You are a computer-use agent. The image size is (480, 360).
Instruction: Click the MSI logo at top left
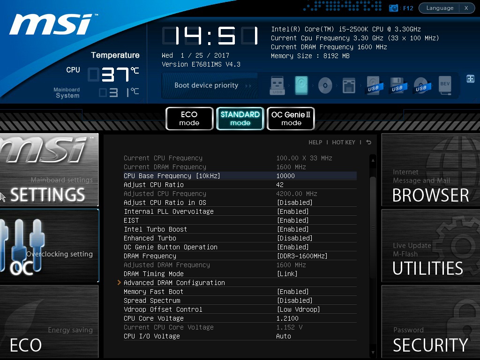pyautogui.click(x=53, y=24)
